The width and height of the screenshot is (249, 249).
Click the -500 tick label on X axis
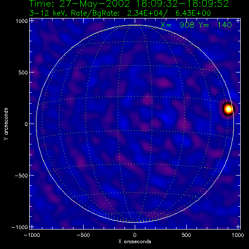point(83,235)
